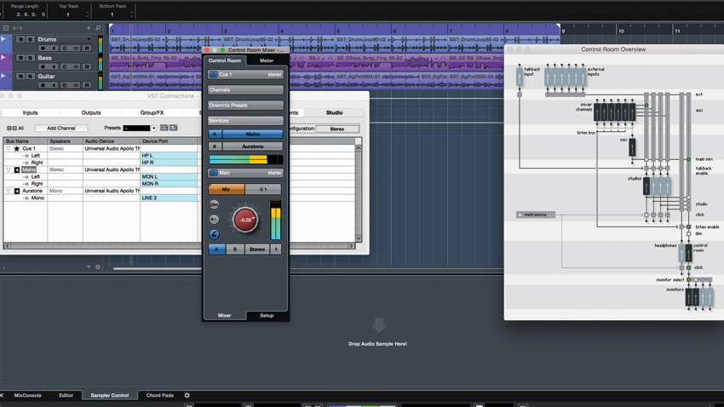Image resolution: width=724 pixels, height=407 pixels.
Task: Toggle the Cue 1 power button
Action: [213, 74]
